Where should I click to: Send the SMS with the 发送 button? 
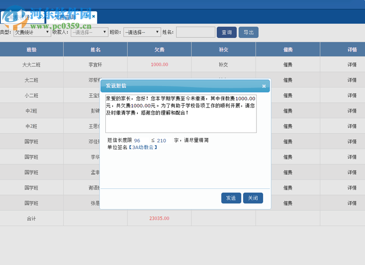pos(231,198)
